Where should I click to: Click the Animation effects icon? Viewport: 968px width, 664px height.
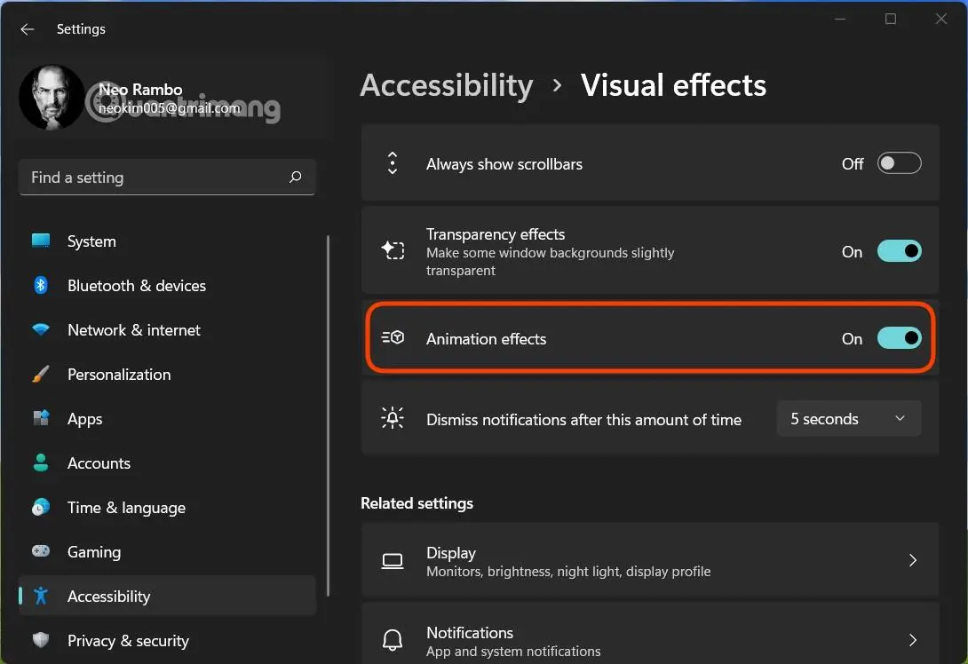point(393,337)
